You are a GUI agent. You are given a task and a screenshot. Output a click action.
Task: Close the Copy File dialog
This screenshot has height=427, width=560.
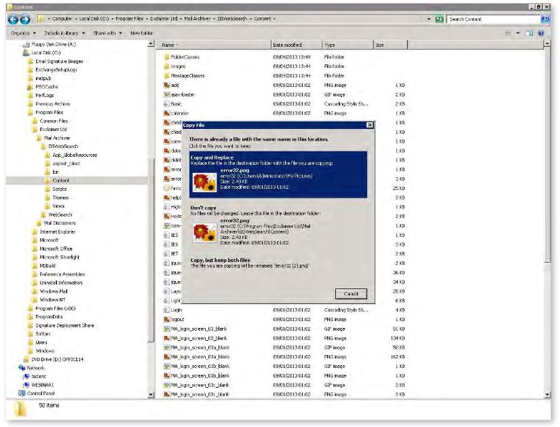(x=370, y=125)
